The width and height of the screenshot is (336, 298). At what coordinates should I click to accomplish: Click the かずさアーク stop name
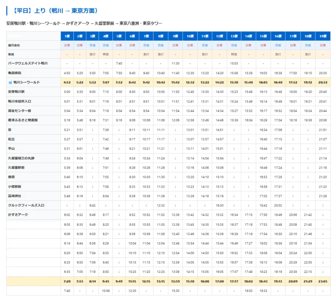(18, 215)
